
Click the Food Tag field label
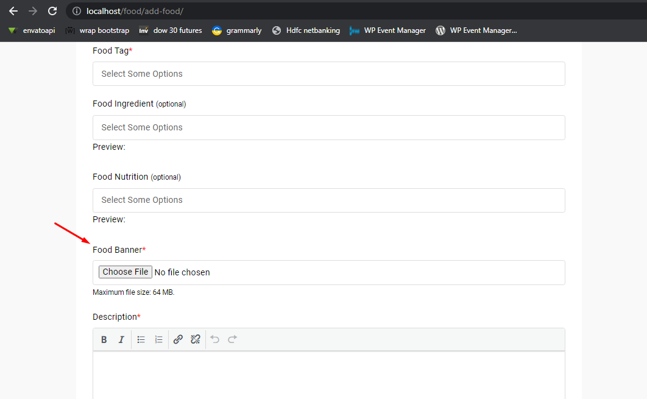pos(112,51)
